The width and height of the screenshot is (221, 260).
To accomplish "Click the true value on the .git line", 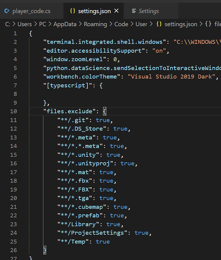I will tap(103, 120).
